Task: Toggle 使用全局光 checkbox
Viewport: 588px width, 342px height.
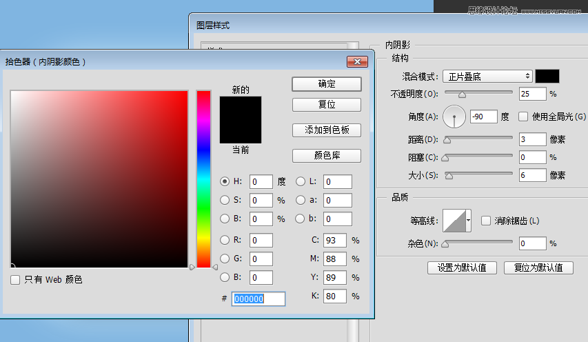Action: click(x=523, y=117)
